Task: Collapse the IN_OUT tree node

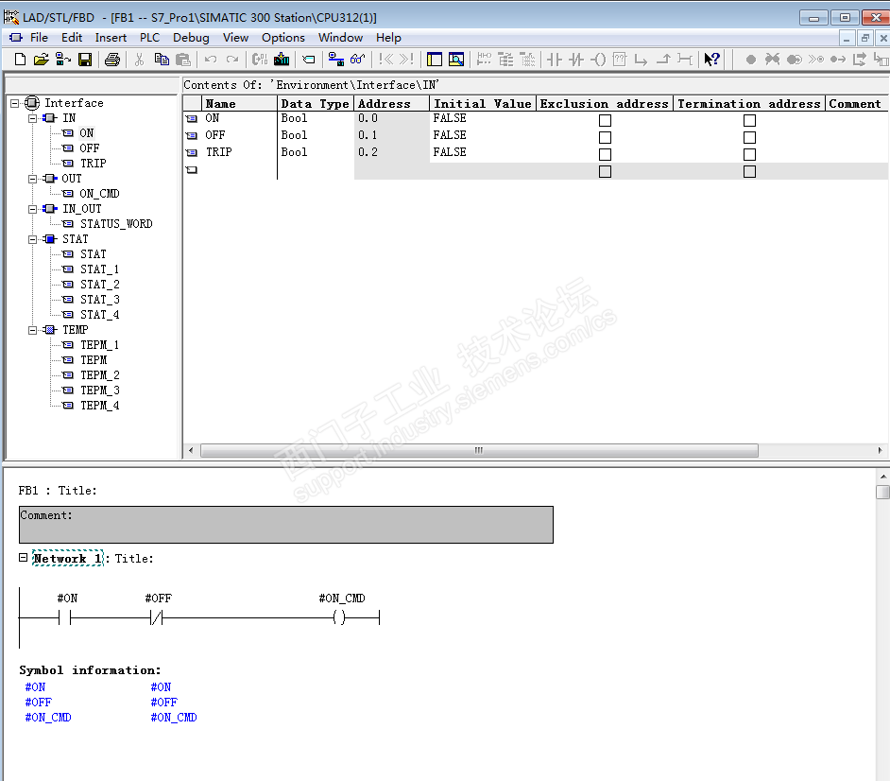Action: [32, 209]
